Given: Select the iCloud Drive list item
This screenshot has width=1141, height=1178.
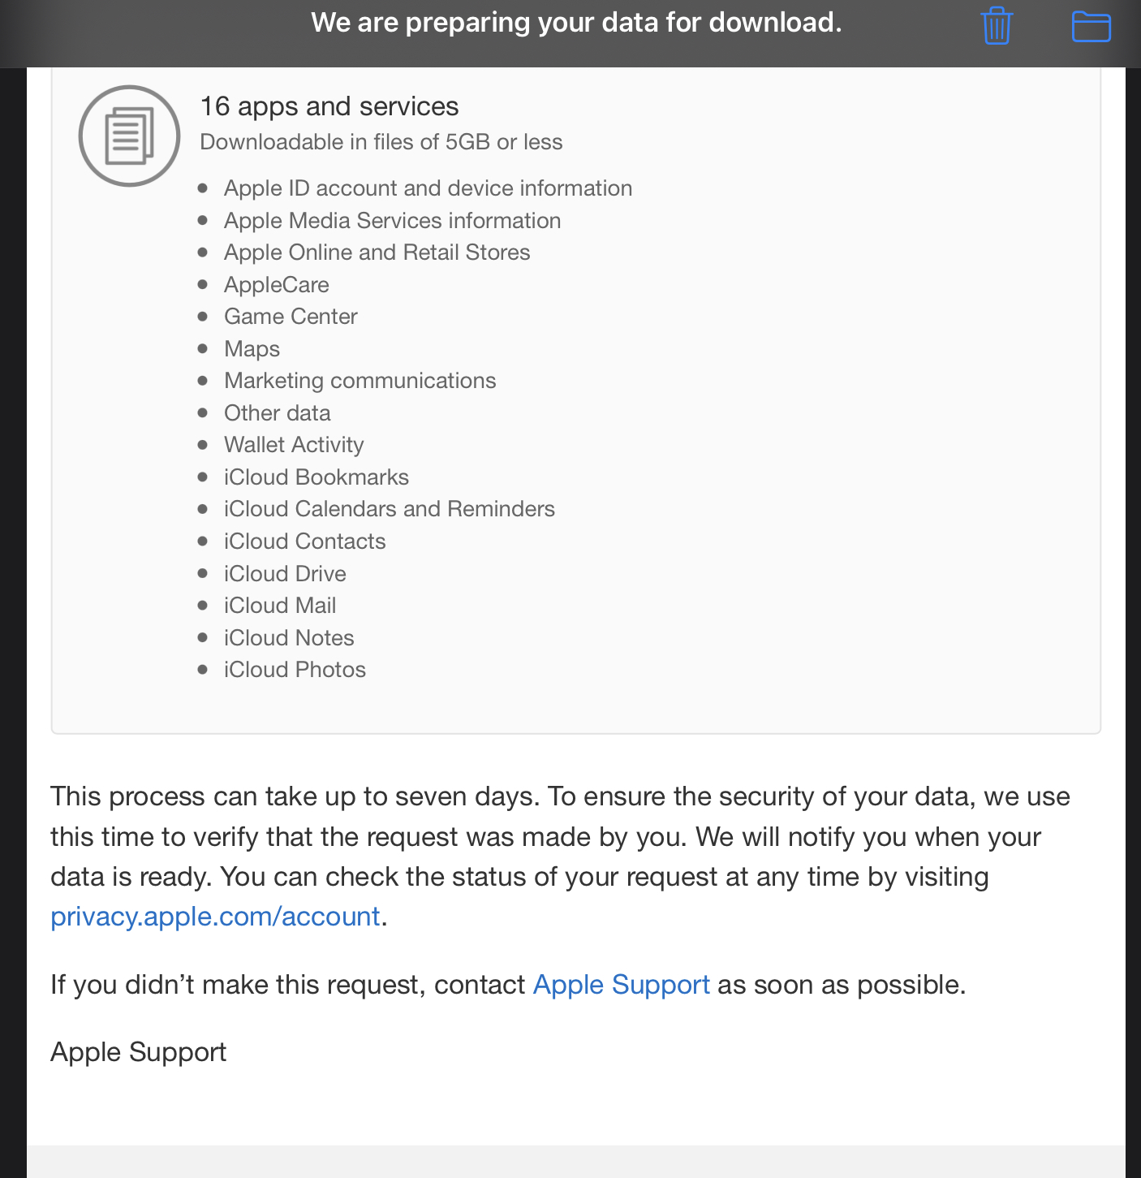Looking at the screenshot, I should [x=285, y=574].
